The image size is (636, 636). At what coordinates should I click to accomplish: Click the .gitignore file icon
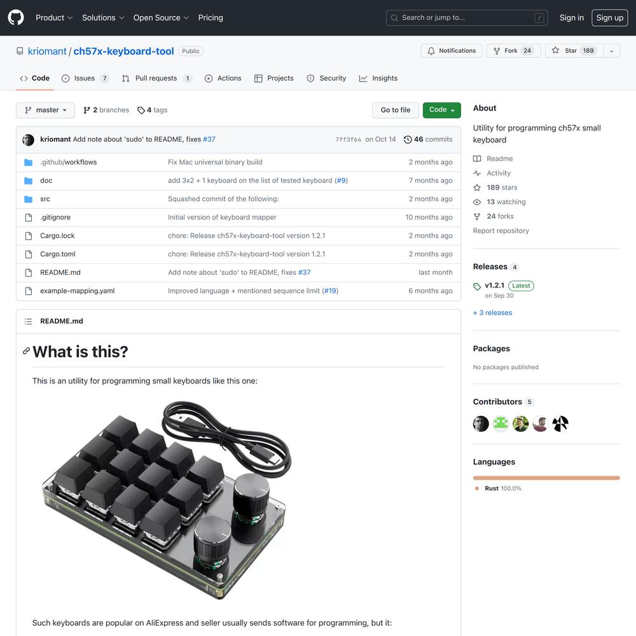[x=29, y=218]
